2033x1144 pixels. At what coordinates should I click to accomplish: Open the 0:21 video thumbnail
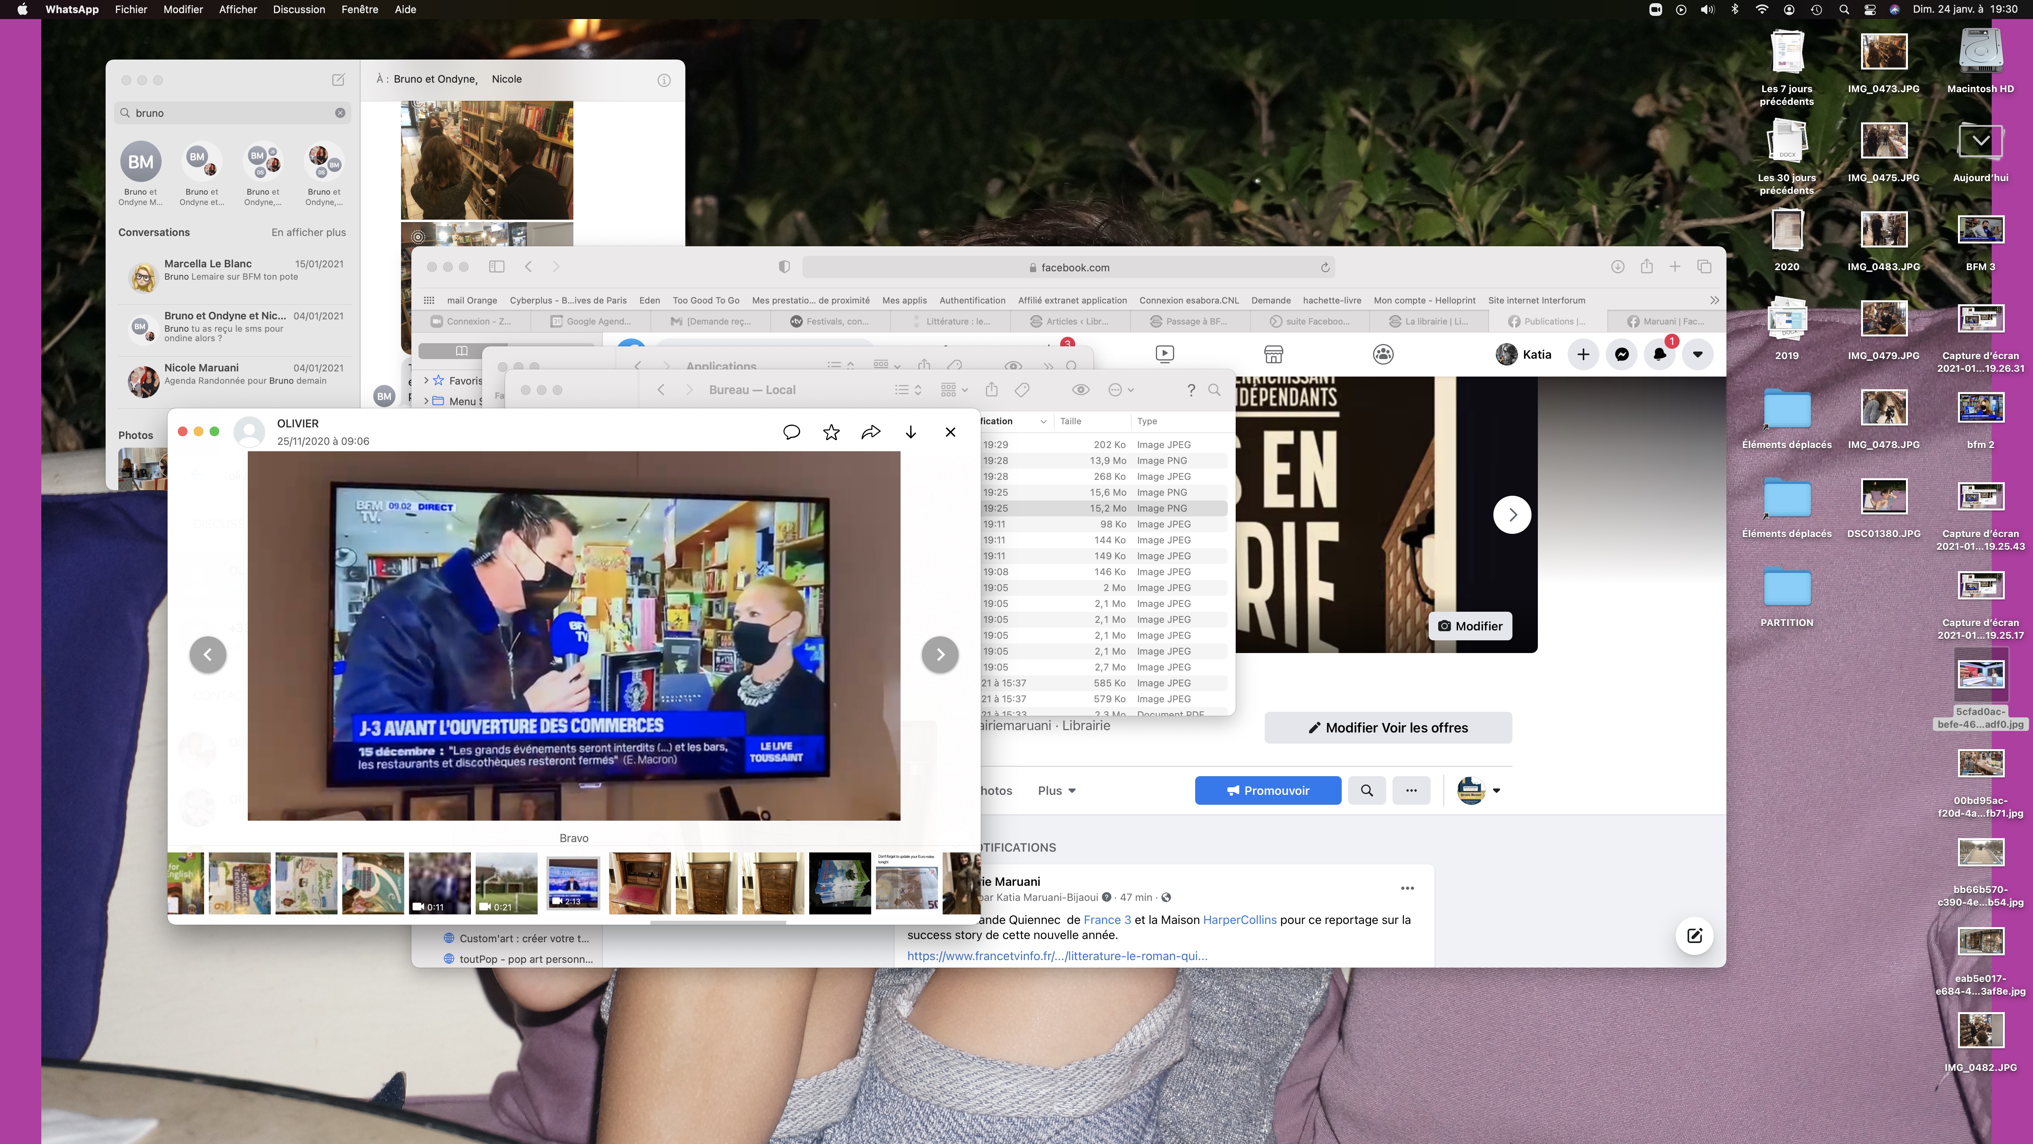coord(507,883)
